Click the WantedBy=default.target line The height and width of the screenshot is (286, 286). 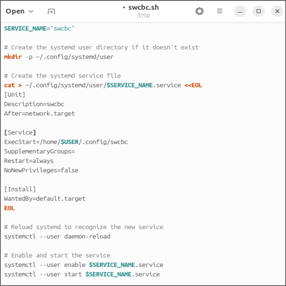tap(45, 199)
